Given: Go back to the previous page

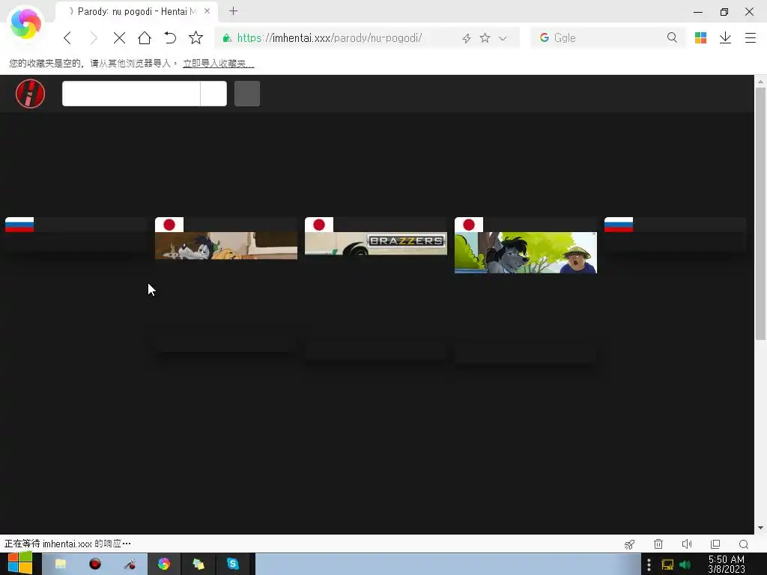Looking at the screenshot, I should (67, 38).
